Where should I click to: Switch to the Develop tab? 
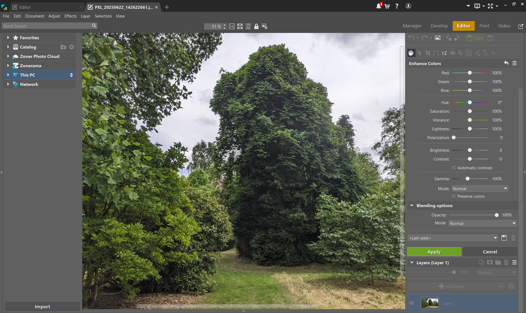click(x=439, y=26)
